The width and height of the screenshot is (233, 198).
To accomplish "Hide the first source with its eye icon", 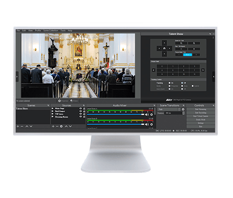I will point(80,109).
